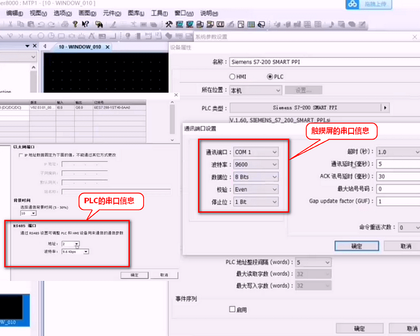Image resolution: width=420 pixels, height=336 pixels.
Task: Click 取消 in the PLC settings dialog
Action: point(164,275)
